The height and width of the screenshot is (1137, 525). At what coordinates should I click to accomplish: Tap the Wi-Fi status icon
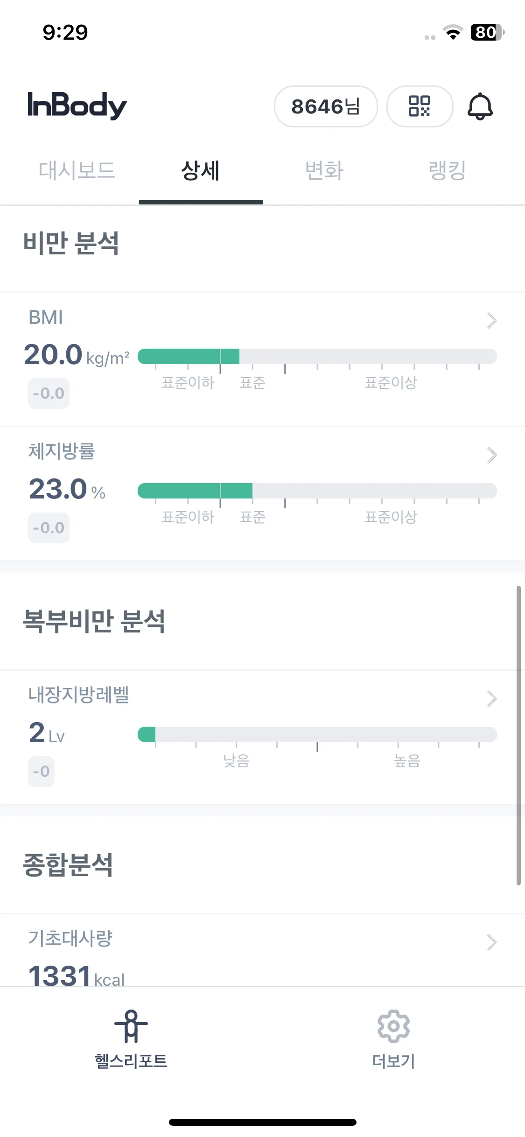(x=453, y=32)
